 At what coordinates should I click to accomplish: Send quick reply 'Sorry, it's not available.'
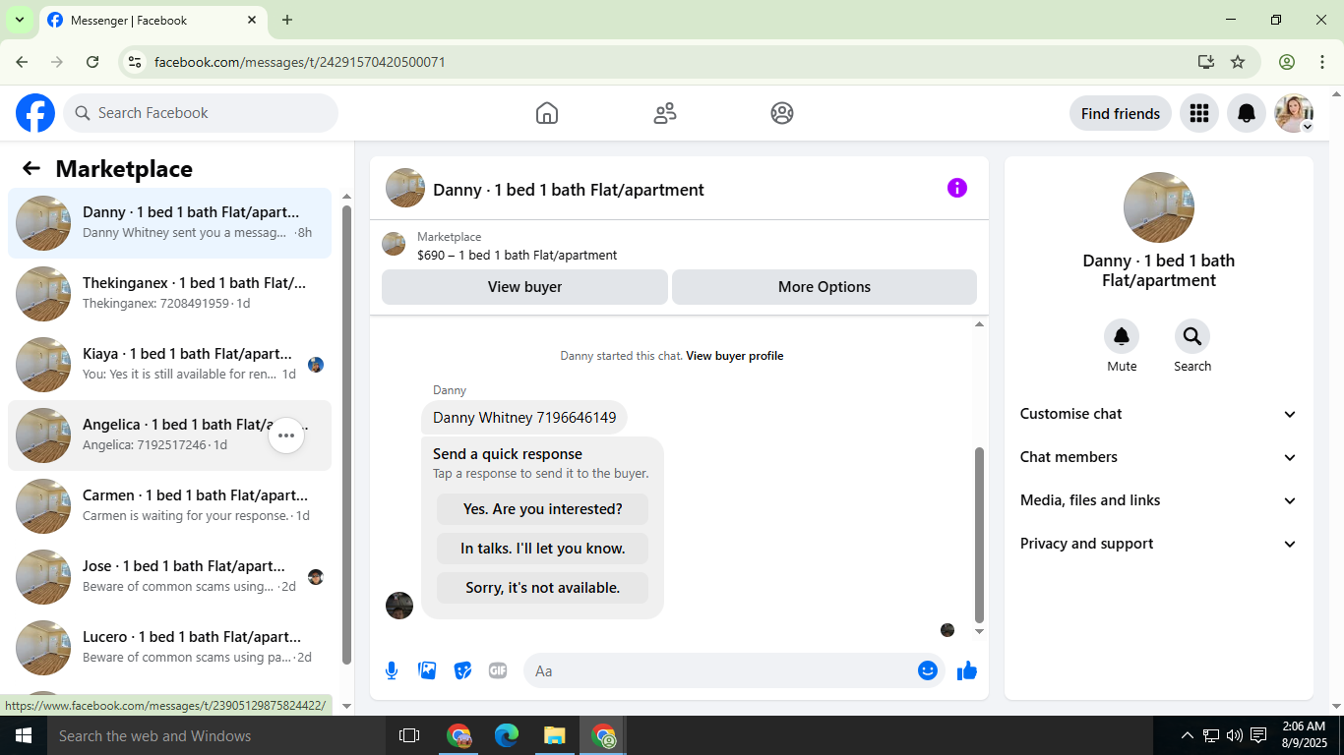(x=543, y=588)
